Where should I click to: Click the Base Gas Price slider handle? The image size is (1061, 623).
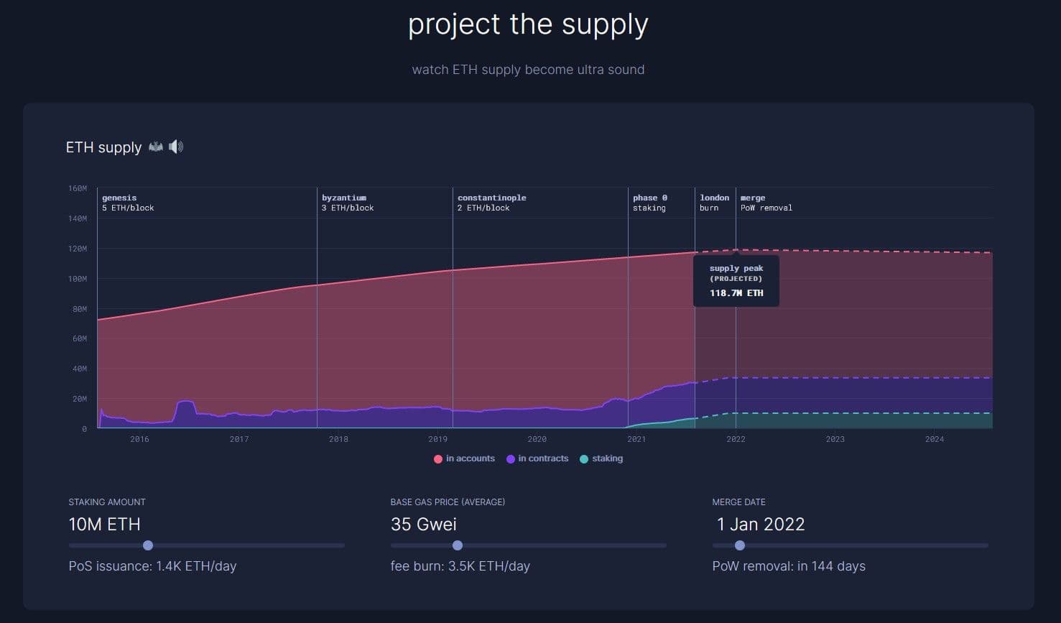click(458, 545)
